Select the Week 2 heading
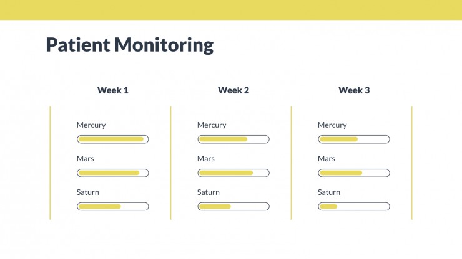Viewport: 462px width, 259px height. point(233,90)
